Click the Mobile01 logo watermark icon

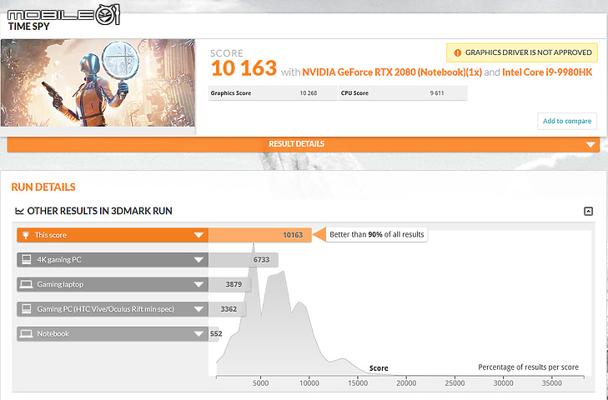(107, 15)
